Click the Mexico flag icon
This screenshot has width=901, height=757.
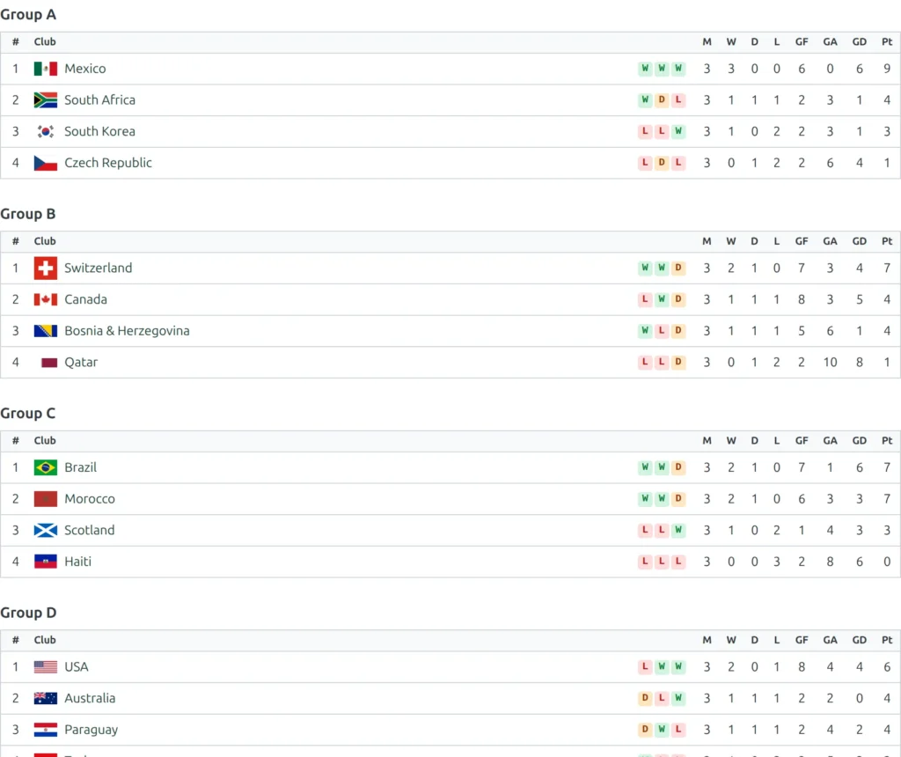point(46,69)
